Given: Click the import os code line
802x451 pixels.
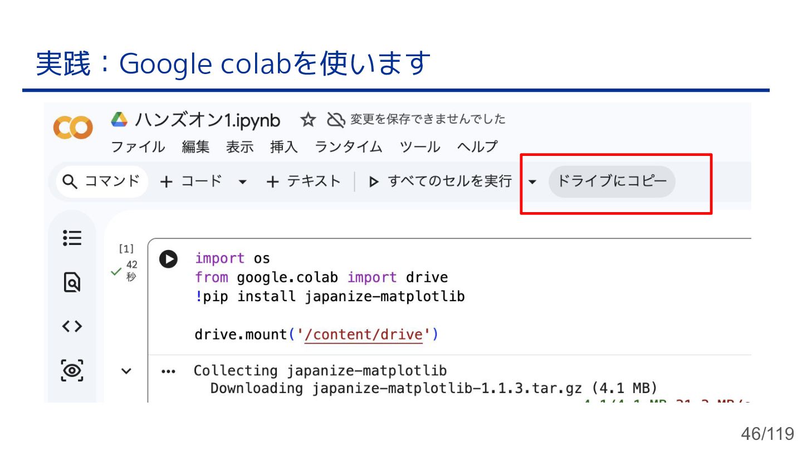Looking at the screenshot, I should pos(232,258).
